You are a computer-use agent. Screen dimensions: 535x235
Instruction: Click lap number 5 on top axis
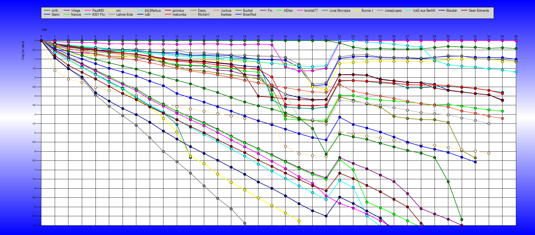click(109, 36)
